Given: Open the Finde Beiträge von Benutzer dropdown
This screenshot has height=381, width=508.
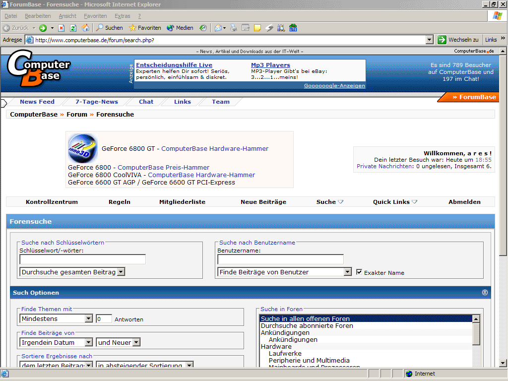Looking at the screenshot, I should pyautogui.click(x=348, y=271).
